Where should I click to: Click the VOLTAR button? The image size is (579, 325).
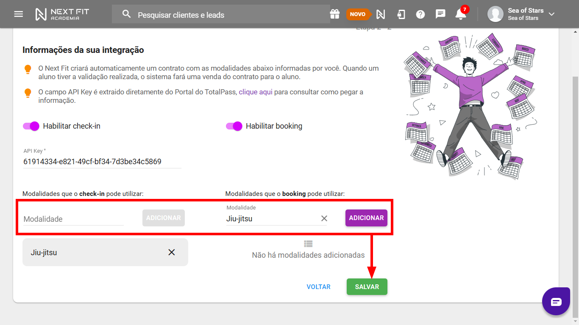pos(319,287)
